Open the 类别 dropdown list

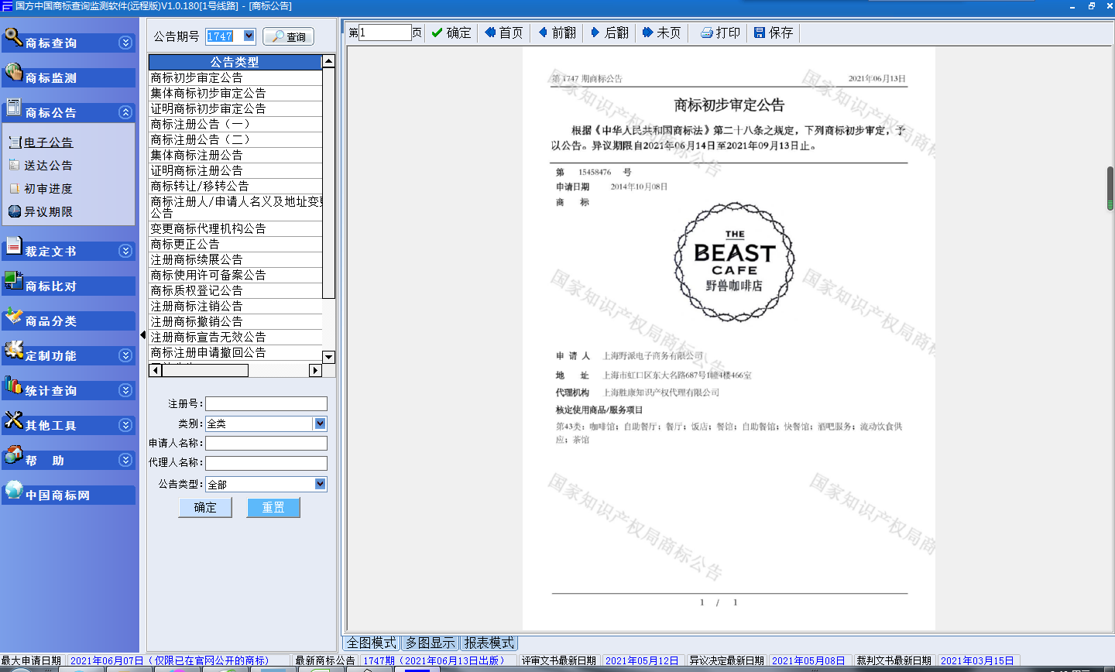320,423
